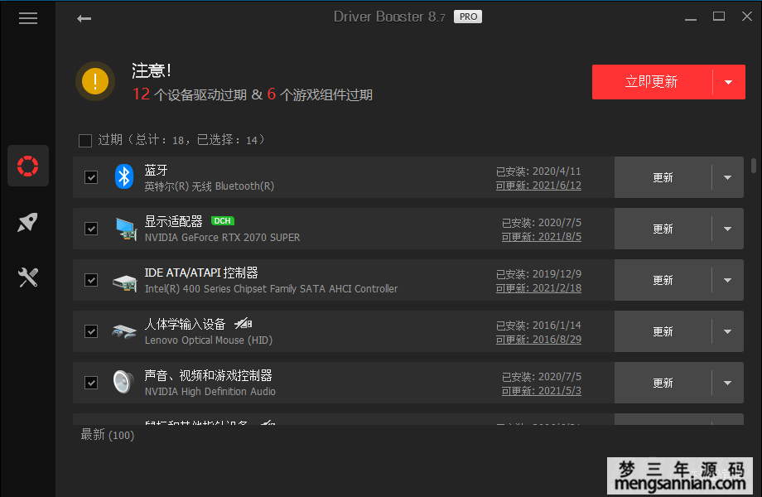The height and width of the screenshot is (497, 762).
Task: Click the green DCH badge
Action: click(x=223, y=221)
